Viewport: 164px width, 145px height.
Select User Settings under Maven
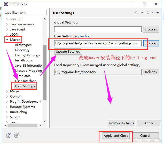pos(25,86)
